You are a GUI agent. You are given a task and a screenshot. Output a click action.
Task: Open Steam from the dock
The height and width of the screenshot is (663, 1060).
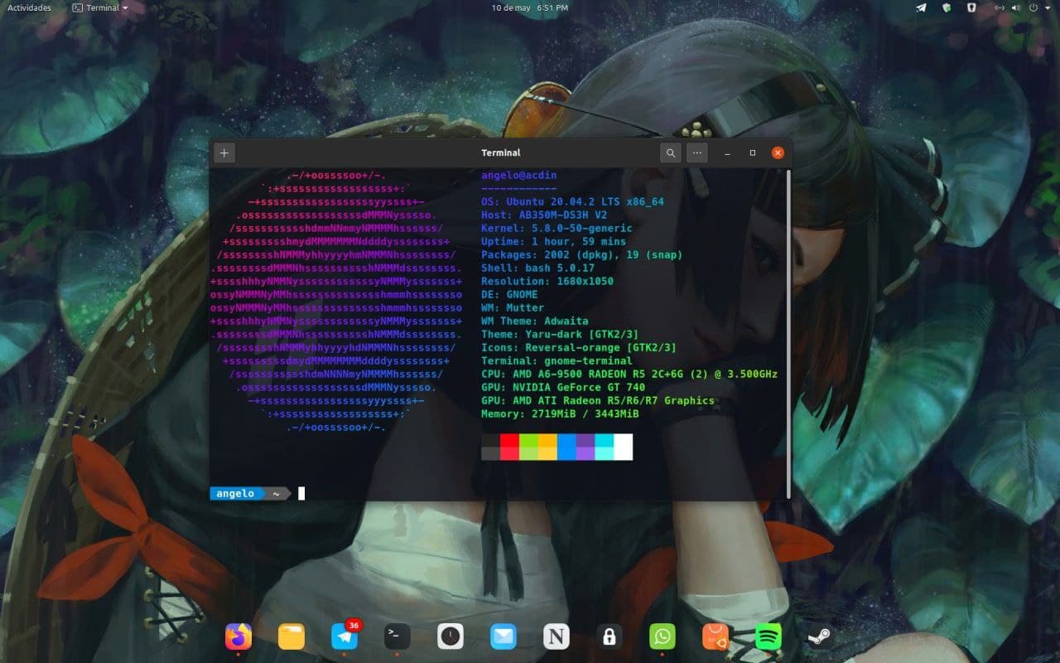point(821,636)
